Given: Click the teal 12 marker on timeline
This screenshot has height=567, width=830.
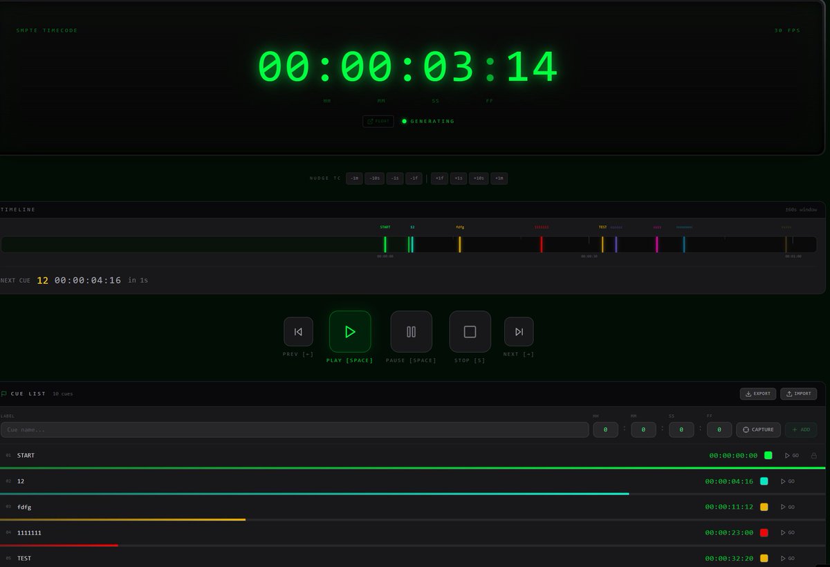Looking at the screenshot, I should (x=412, y=244).
